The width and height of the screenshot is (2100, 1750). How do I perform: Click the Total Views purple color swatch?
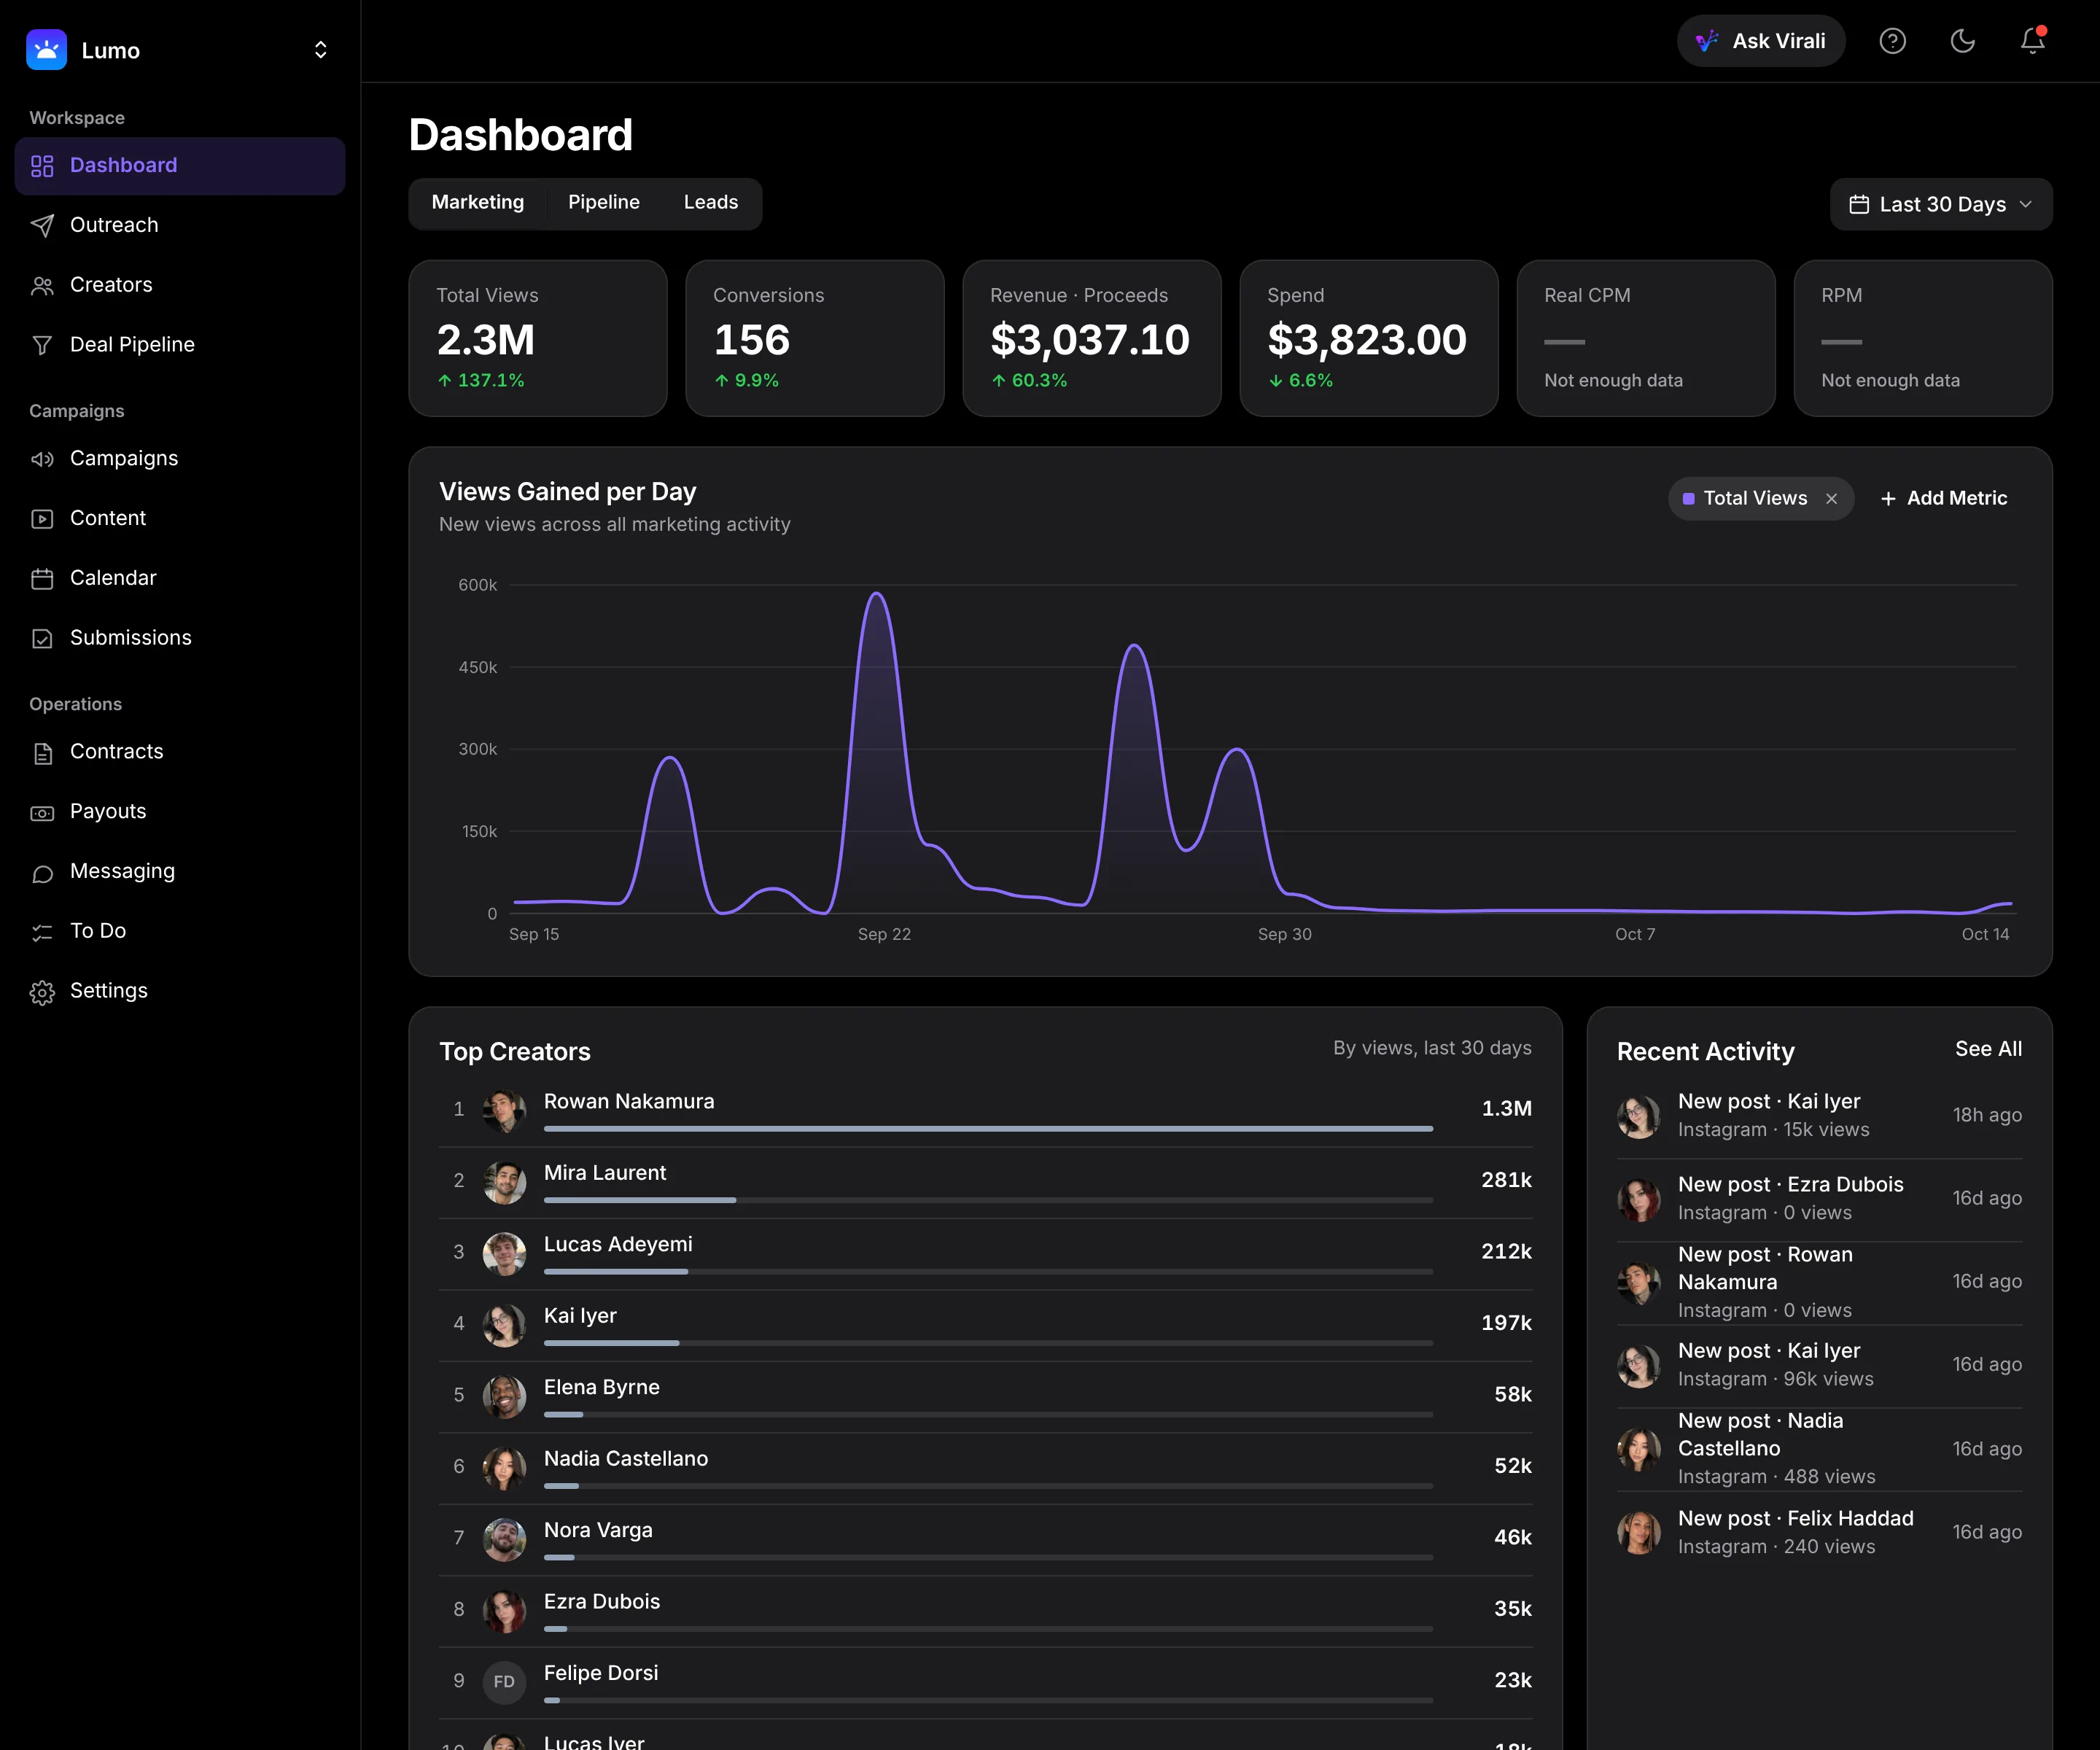tap(1688, 499)
